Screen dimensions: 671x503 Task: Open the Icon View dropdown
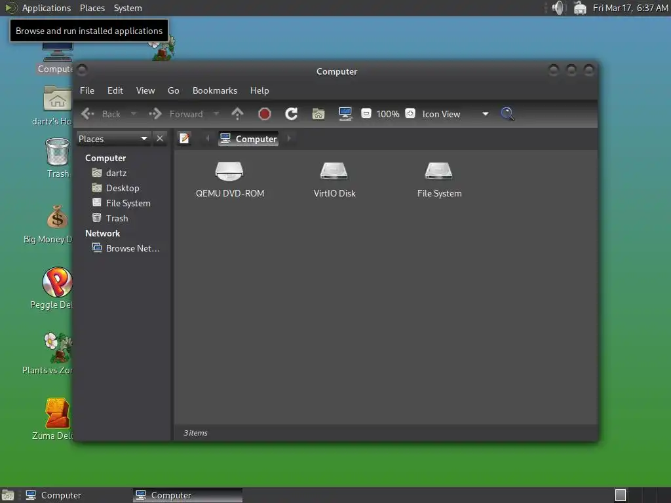click(455, 114)
